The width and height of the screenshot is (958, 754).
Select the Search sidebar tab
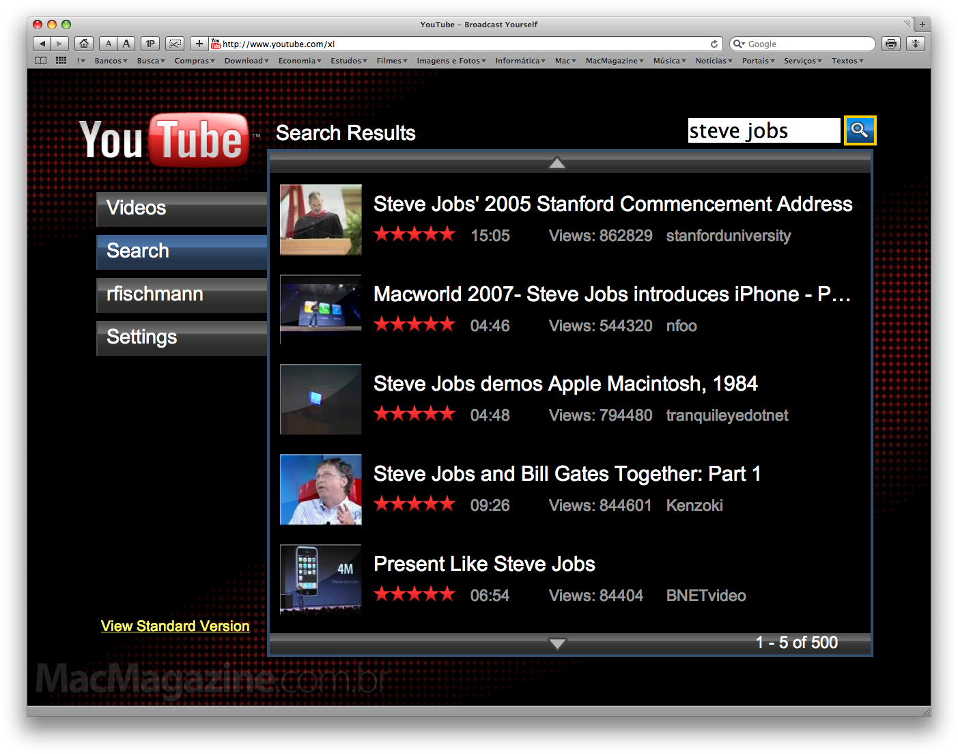pos(182,252)
